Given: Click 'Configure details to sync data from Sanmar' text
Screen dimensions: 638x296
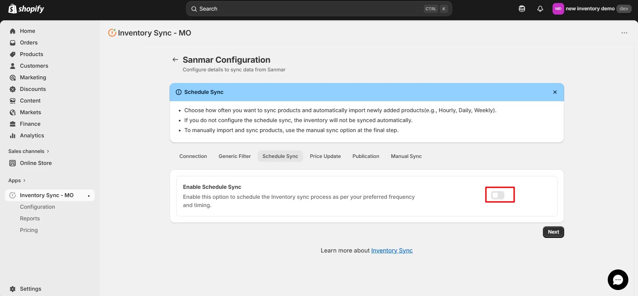Looking at the screenshot, I should click(234, 70).
